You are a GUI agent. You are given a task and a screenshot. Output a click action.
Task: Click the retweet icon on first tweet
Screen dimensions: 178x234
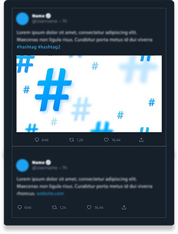(71, 140)
